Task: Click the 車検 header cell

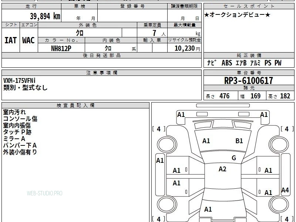Action: [x=80, y=6]
